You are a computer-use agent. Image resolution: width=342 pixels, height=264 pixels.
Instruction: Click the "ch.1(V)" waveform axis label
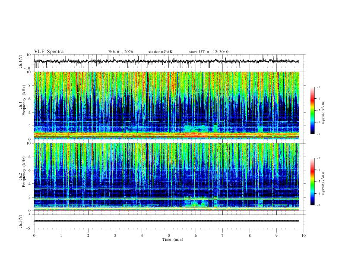coord(21,61)
